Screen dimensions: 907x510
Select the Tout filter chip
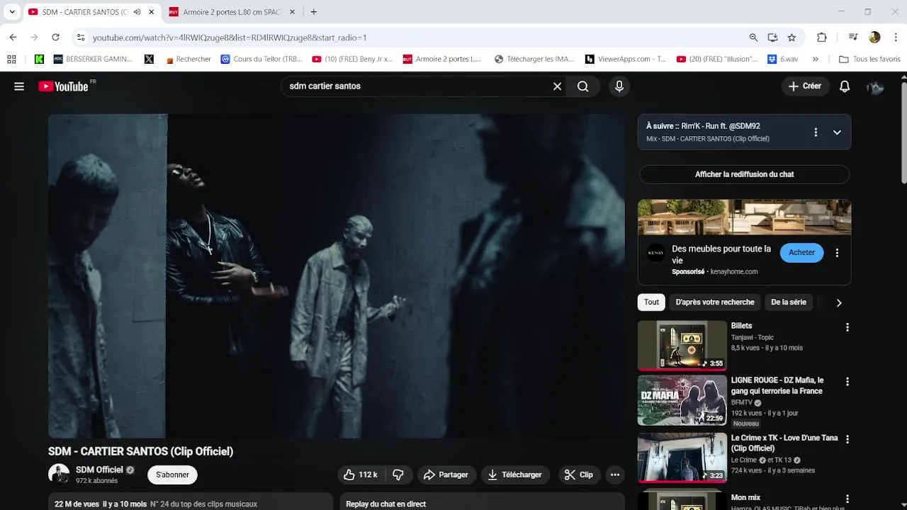(651, 302)
